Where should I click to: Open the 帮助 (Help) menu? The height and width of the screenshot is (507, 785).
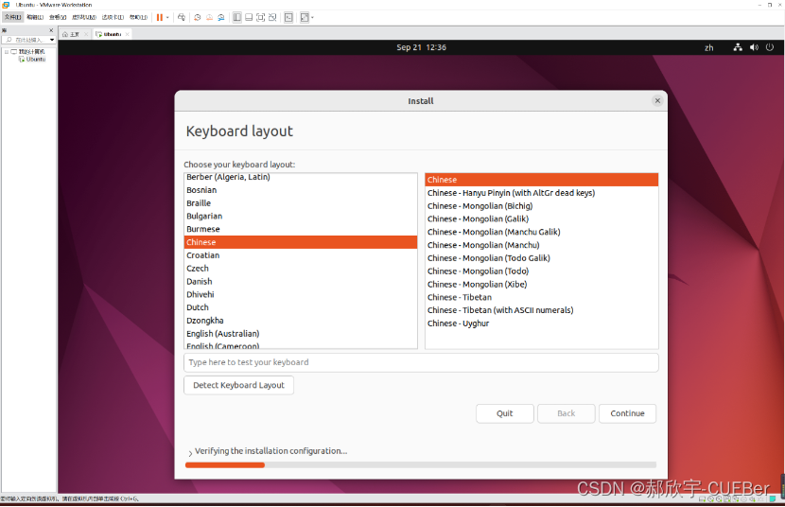139,17
